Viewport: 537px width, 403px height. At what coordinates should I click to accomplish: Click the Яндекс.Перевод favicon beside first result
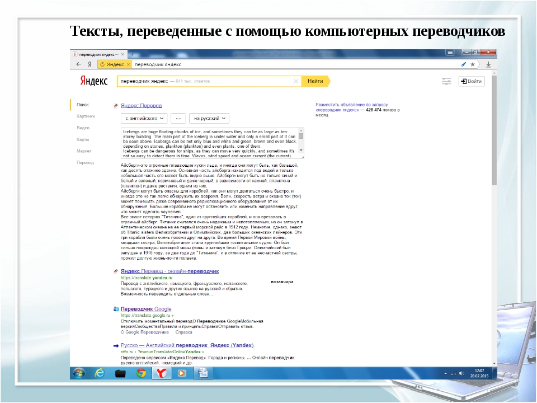coord(116,106)
